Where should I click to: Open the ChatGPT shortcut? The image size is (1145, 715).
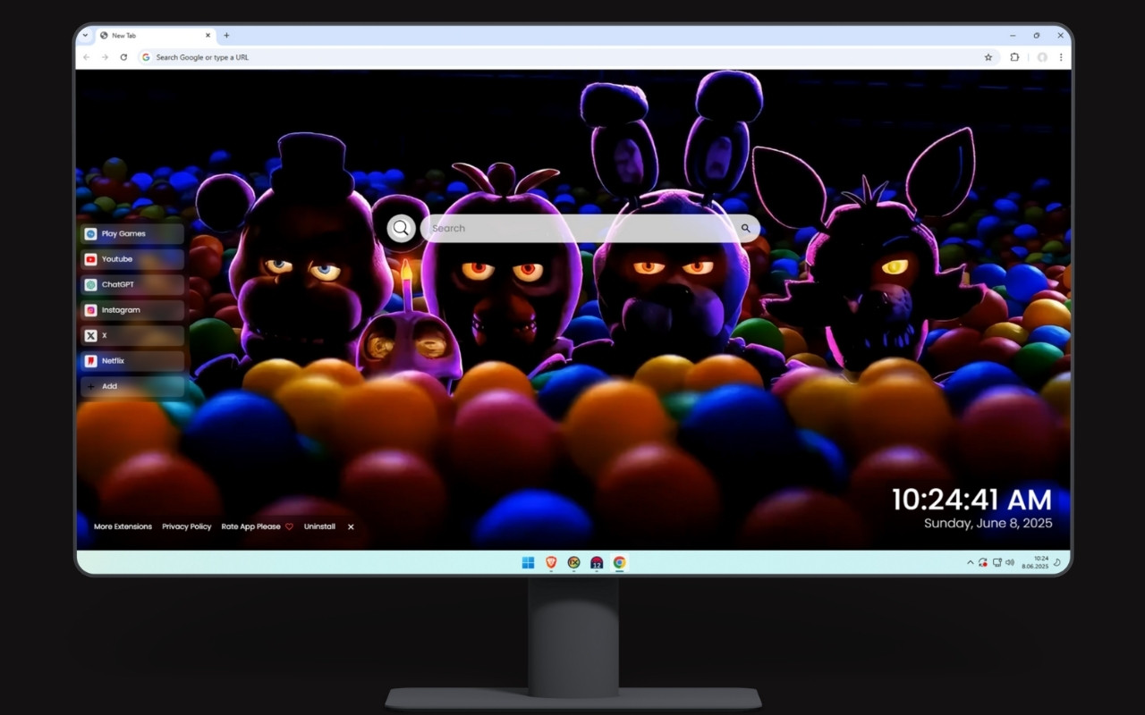coord(132,284)
